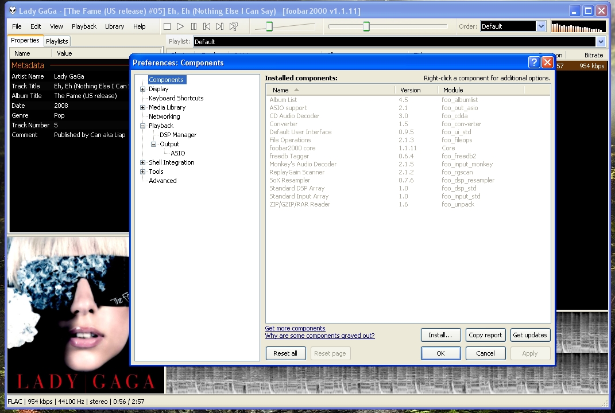Open the Get more components link
This screenshot has width=615, height=413.
pos(295,328)
